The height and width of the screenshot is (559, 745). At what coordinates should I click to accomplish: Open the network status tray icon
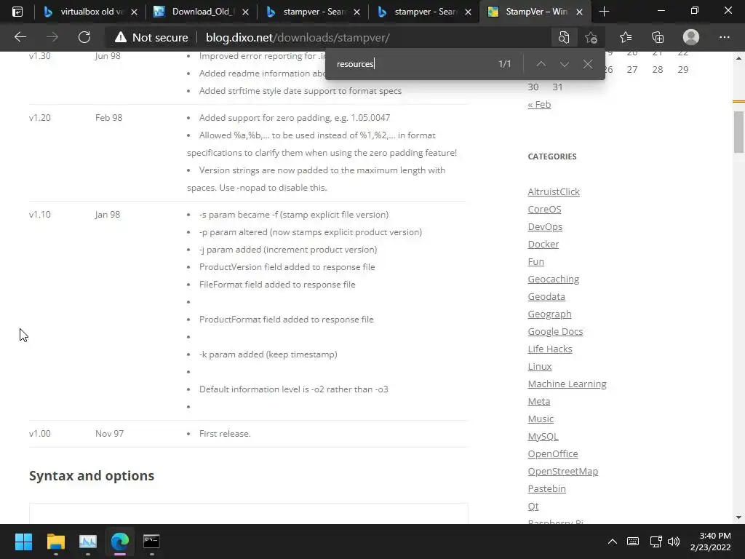pos(656,542)
